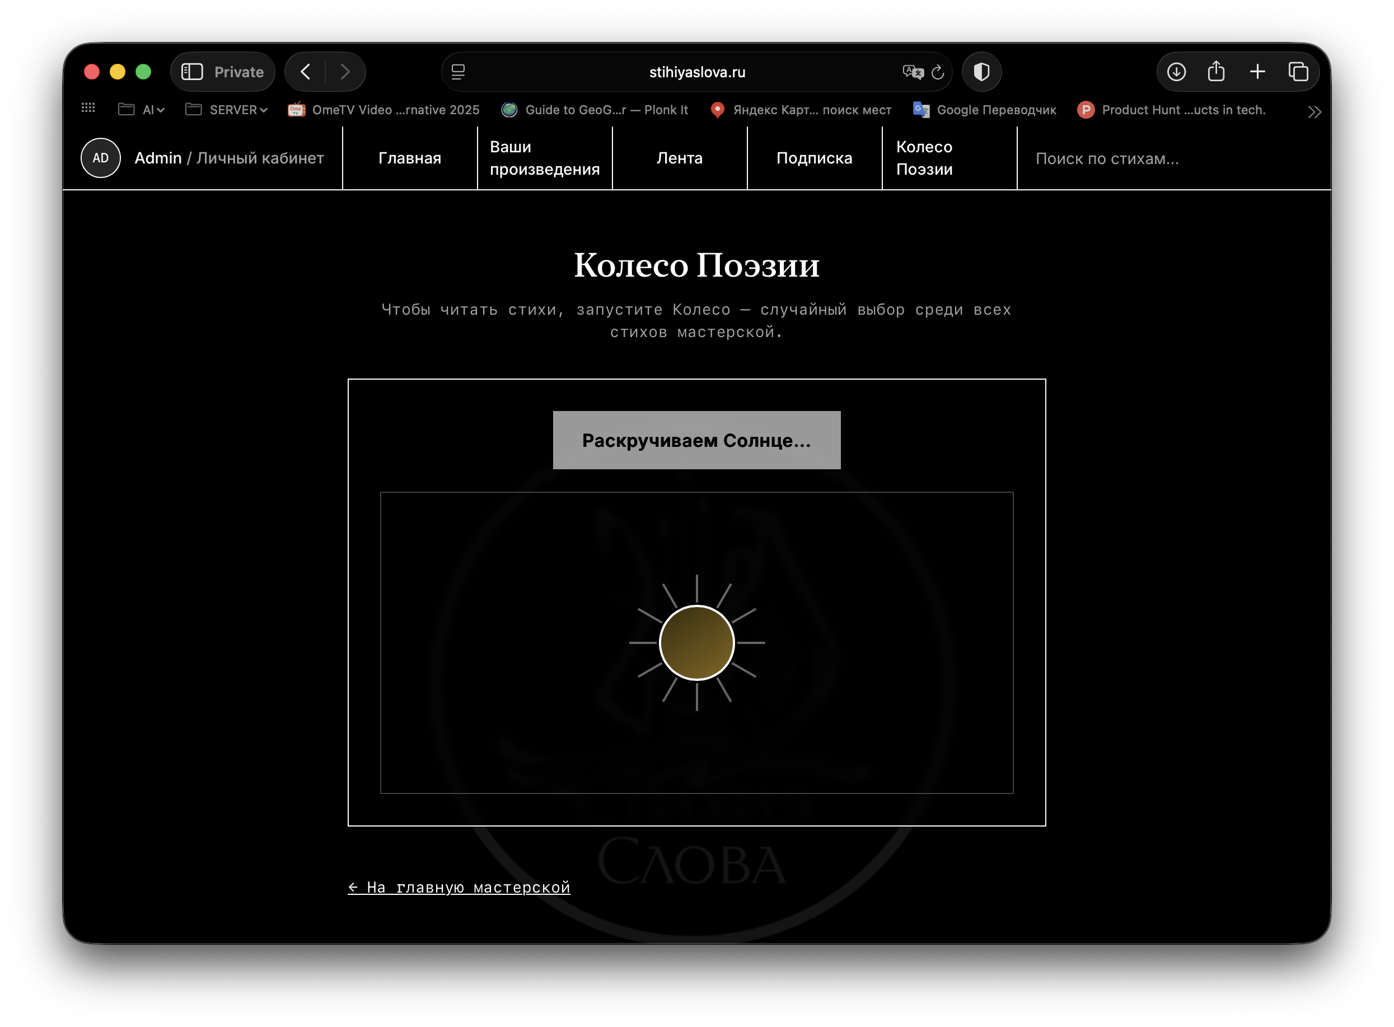Show hidden bookmarks via double chevron

pos(1314,112)
